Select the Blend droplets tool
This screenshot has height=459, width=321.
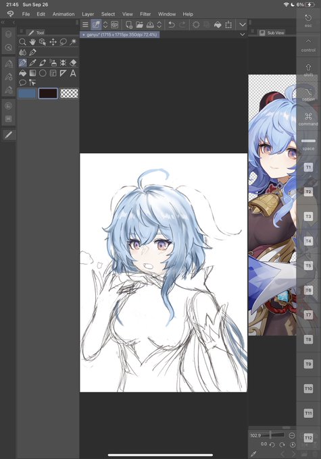point(22,53)
